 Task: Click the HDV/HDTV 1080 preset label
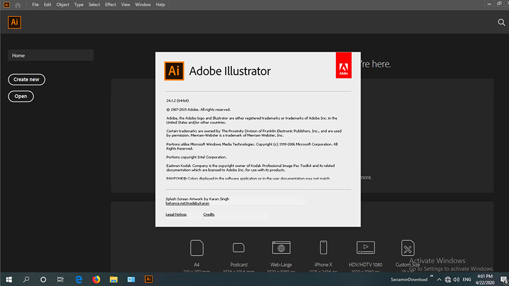coord(365,265)
